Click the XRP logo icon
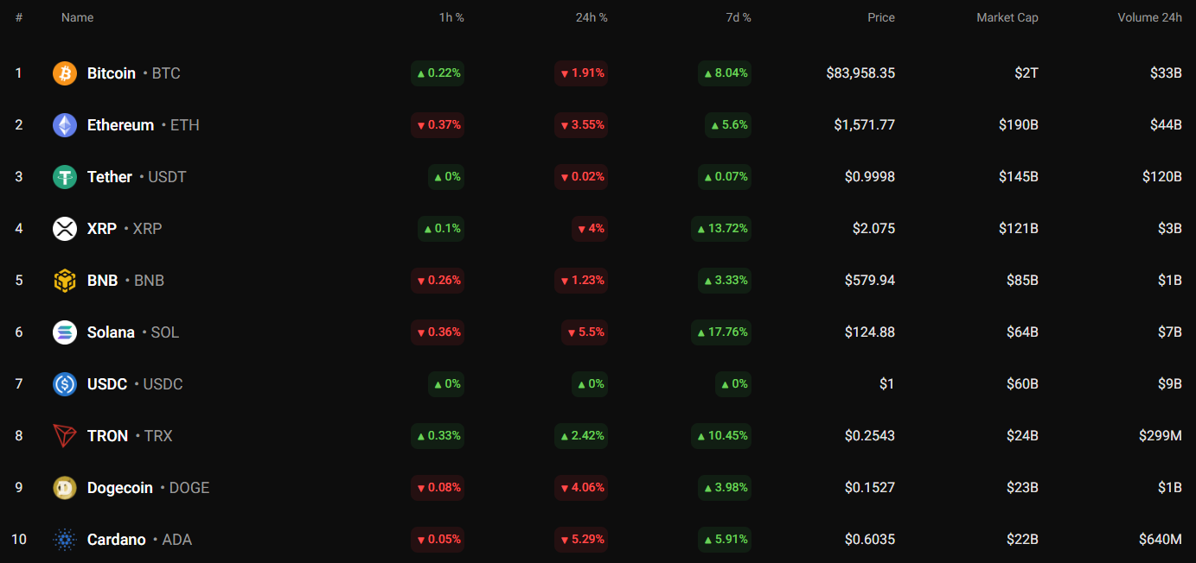This screenshot has height=563, width=1196. click(x=65, y=229)
